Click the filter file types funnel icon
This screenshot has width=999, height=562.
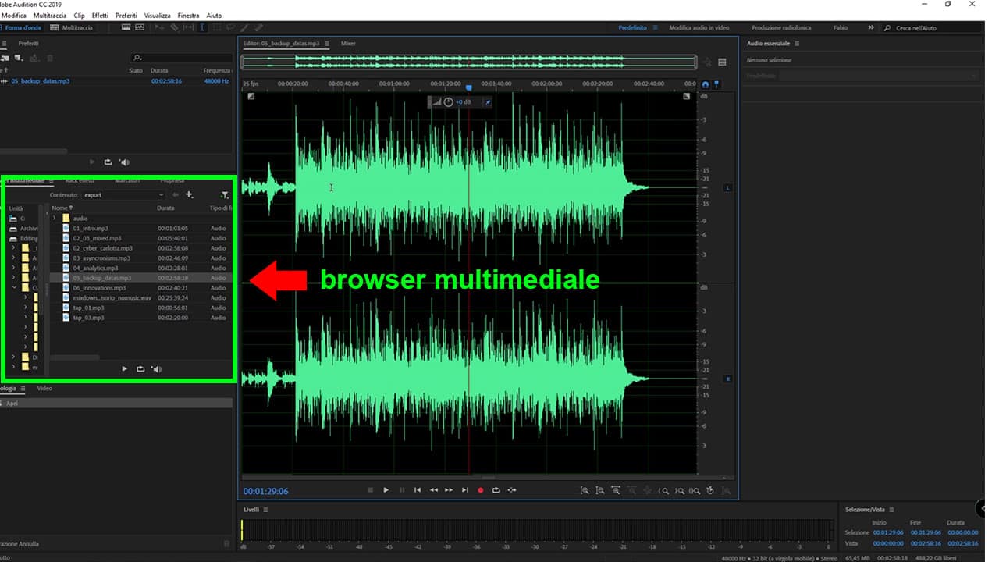[x=225, y=195]
